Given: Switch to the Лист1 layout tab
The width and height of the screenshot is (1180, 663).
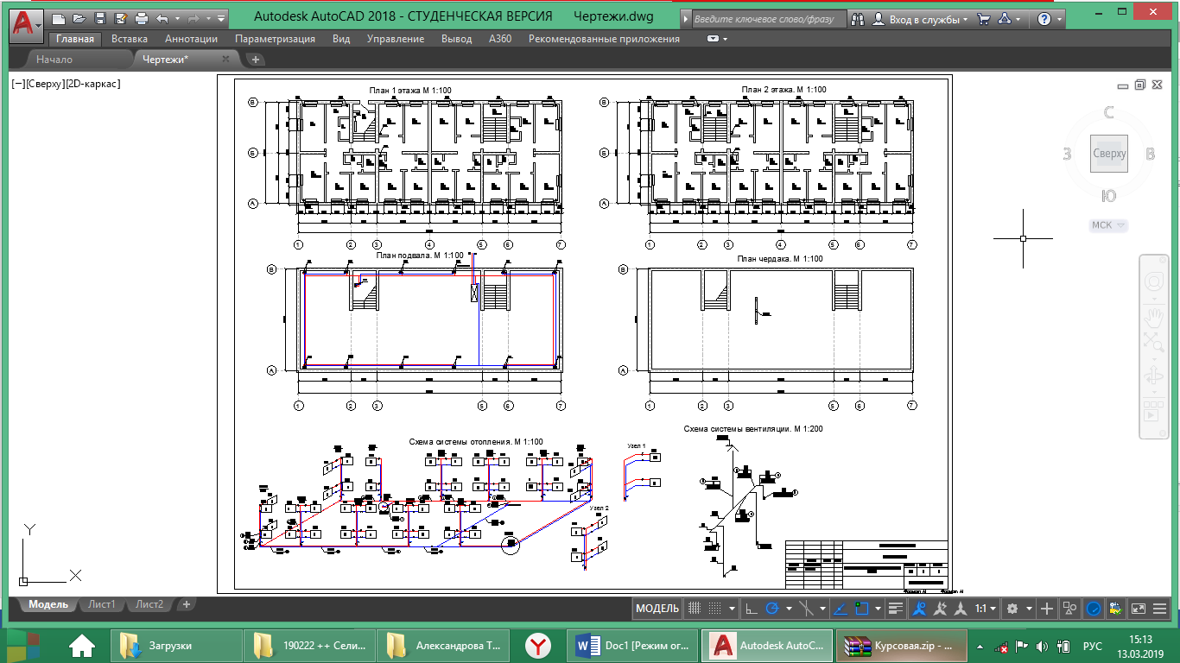Looking at the screenshot, I should point(102,604).
